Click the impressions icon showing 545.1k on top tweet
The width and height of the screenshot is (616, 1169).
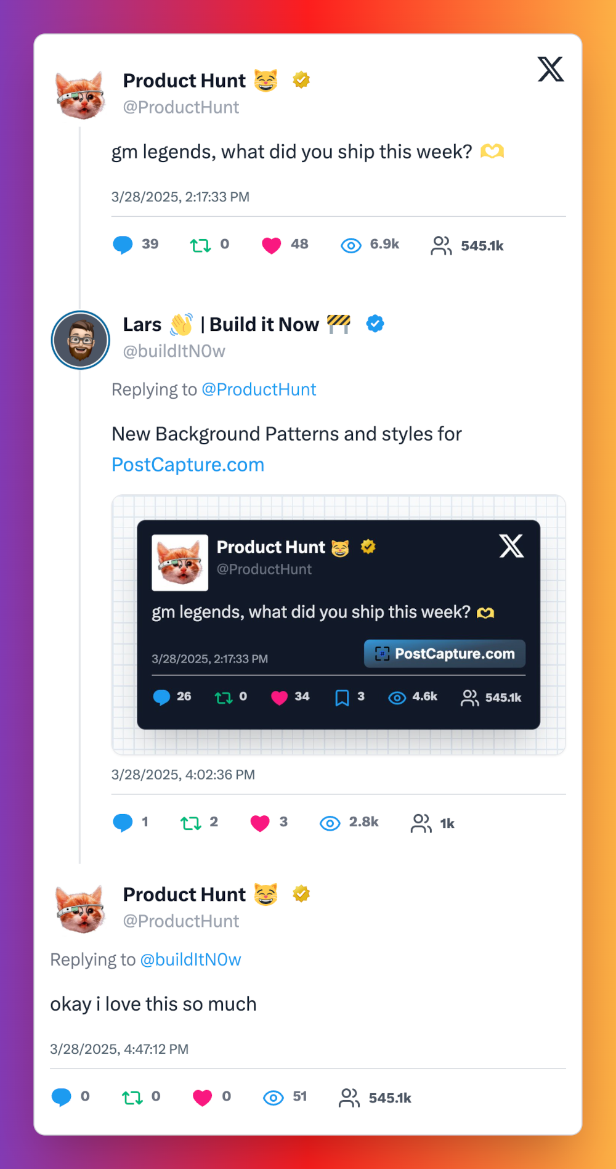[x=440, y=245]
